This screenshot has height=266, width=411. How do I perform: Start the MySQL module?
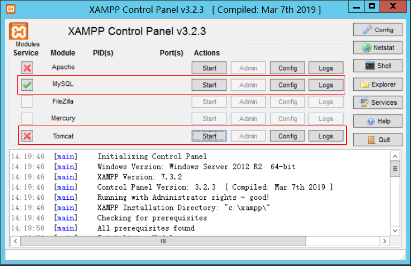[209, 85]
